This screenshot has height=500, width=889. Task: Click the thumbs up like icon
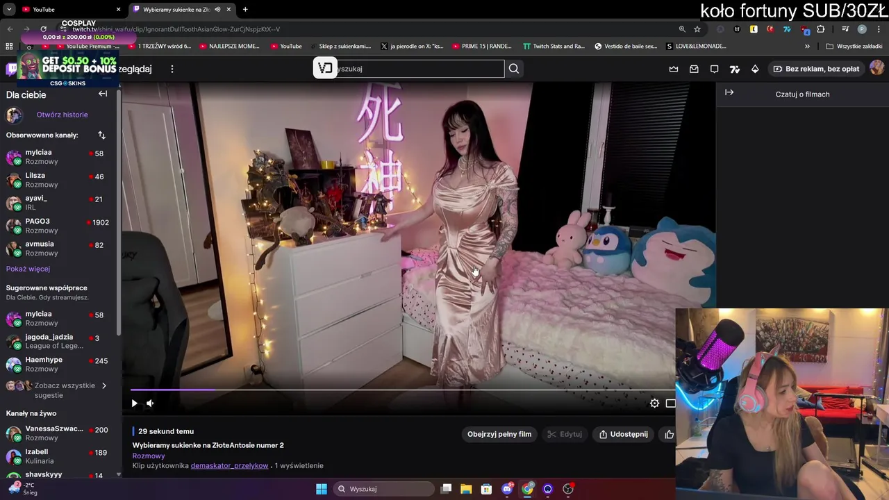[670, 434]
